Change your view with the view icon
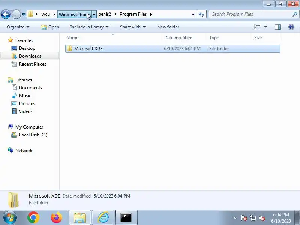300x225 pixels. tap(257, 27)
